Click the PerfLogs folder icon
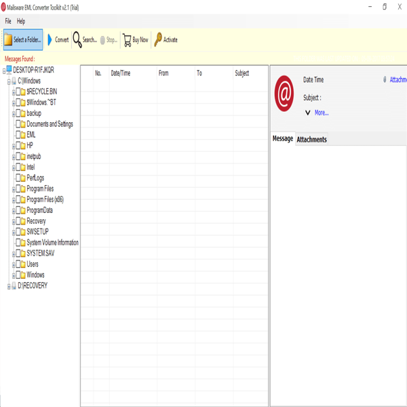This screenshot has width=407, height=407. click(x=23, y=178)
